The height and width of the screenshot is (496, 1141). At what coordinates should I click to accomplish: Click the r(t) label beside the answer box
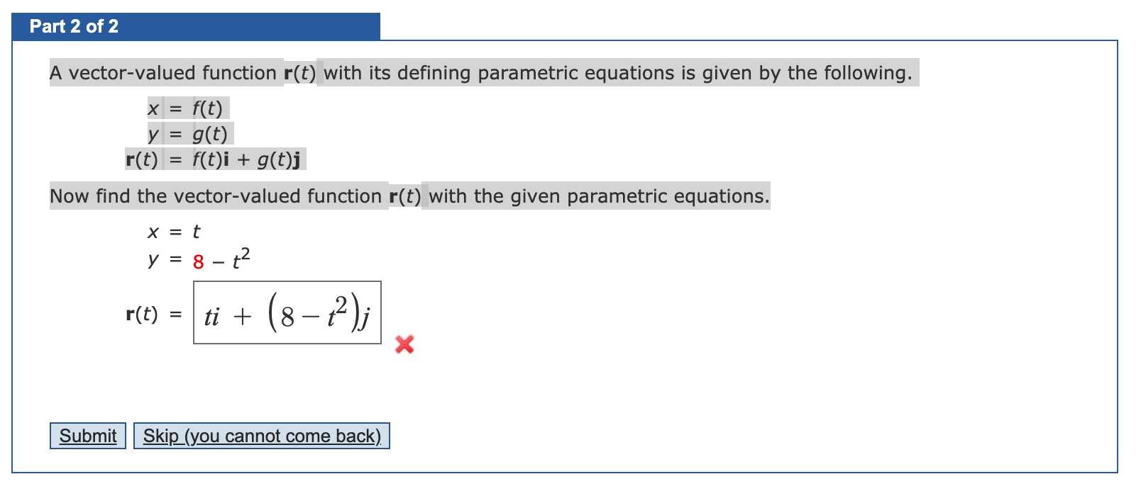141,312
